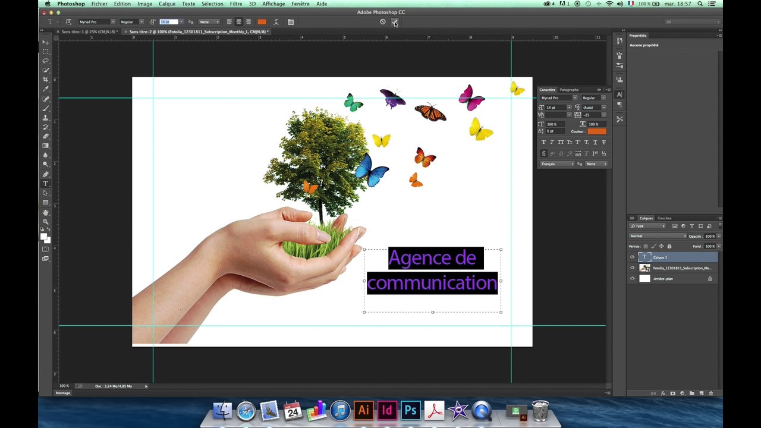This screenshot has width=761, height=428.
Task: Switch to the Couches tab
Action: (664, 218)
